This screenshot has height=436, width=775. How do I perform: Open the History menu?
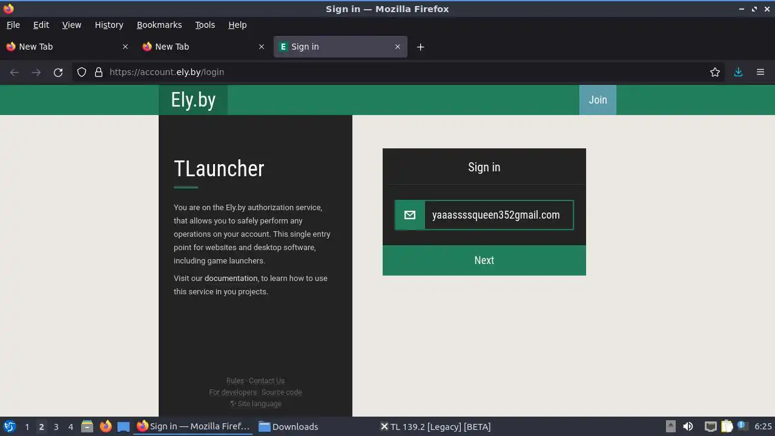pyautogui.click(x=109, y=25)
